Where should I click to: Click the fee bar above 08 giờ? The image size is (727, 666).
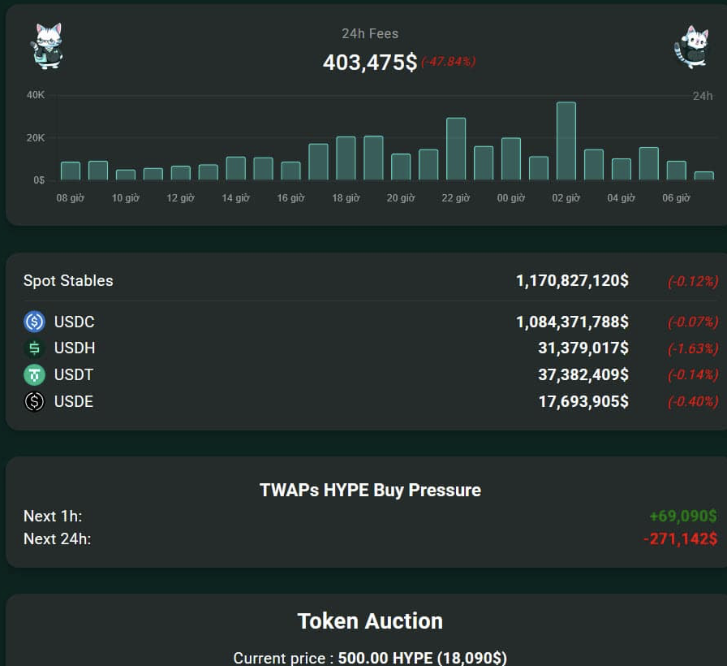point(71,171)
